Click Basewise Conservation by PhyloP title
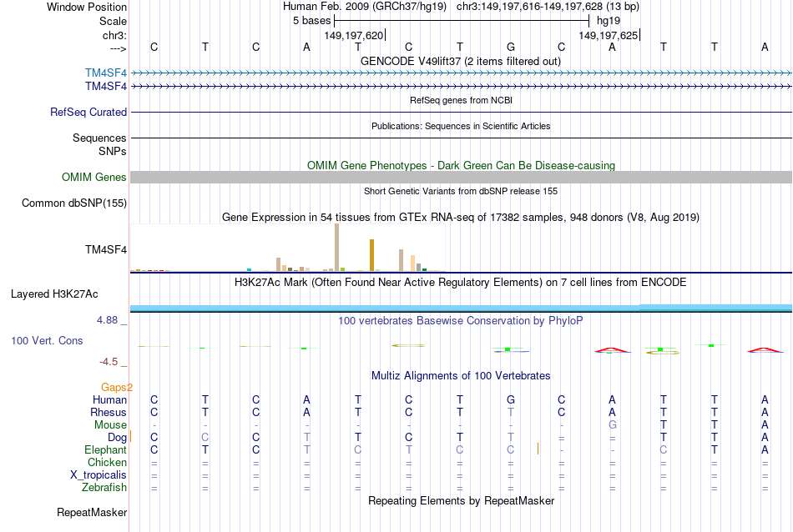The width and height of the screenshot is (793, 532). point(461,320)
